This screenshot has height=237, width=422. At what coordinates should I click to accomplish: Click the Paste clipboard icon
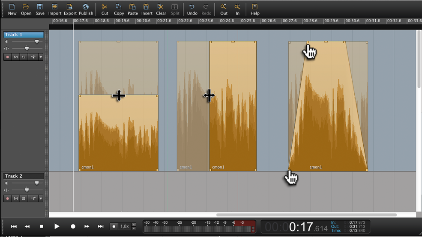[x=132, y=7]
